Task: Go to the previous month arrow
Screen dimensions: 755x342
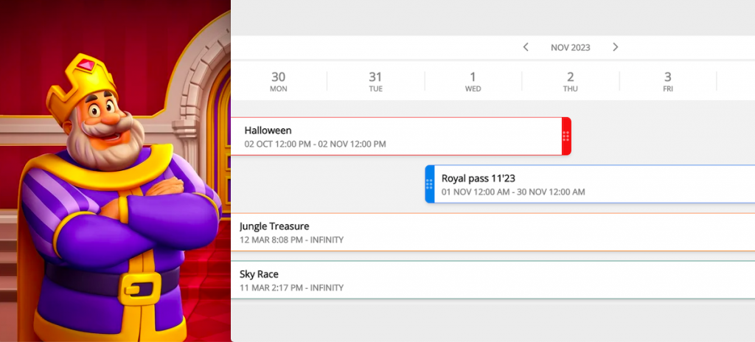Action: pos(526,47)
